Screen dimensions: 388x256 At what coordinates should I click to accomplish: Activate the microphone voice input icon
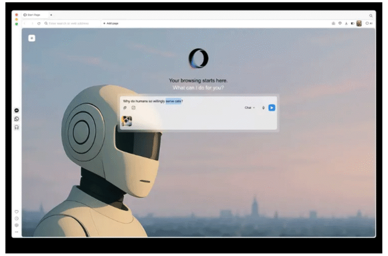pos(264,108)
